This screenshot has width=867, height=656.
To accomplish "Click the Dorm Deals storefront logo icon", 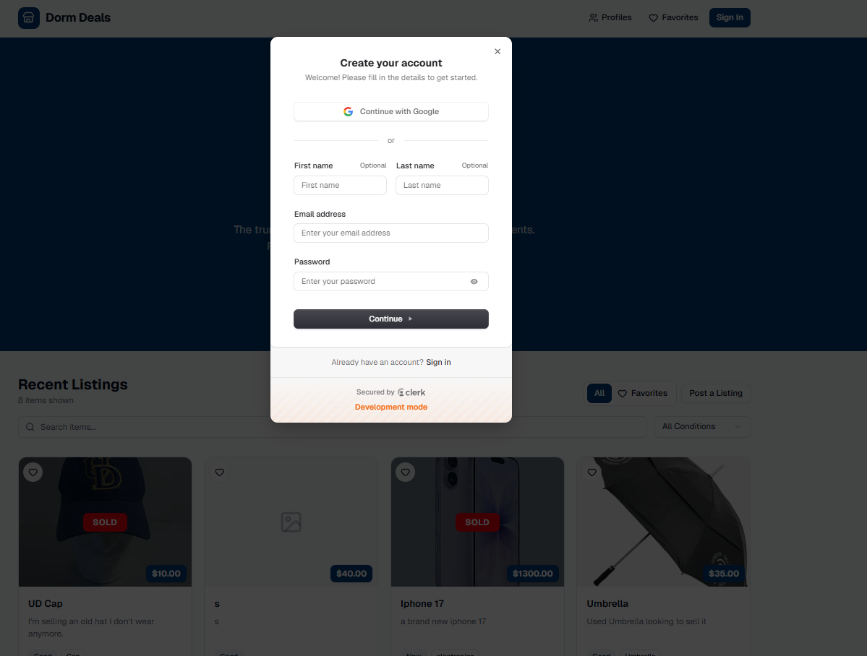I will coord(29,17).
